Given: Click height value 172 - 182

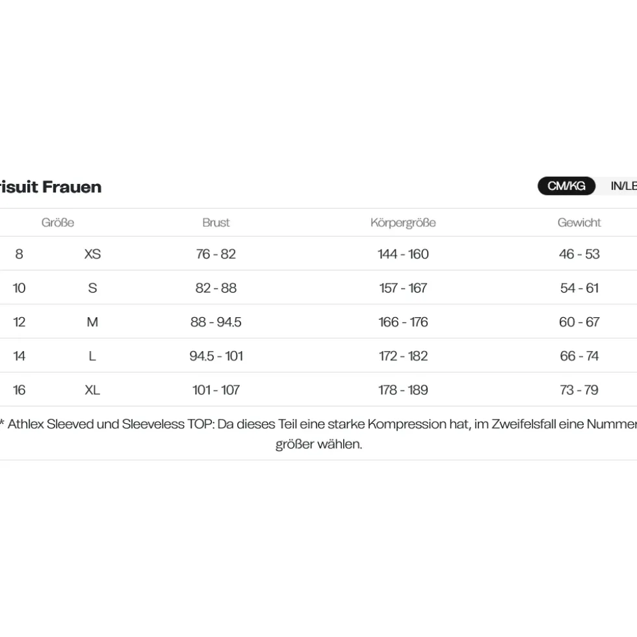Looking at the screenshot, I should [403, 356].
